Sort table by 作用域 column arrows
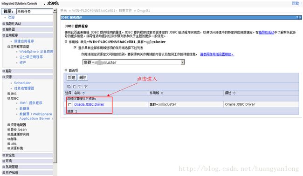The width and height of the screenshot is (303, 176). (162, 93)
